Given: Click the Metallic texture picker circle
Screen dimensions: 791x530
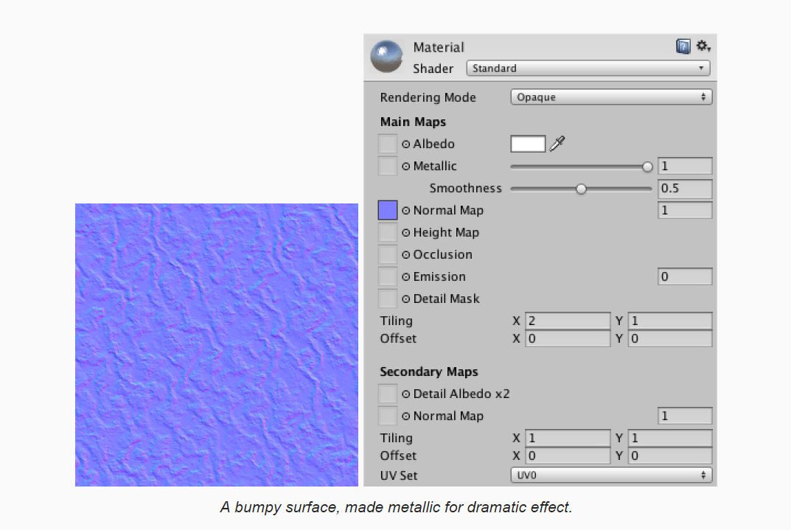Looking at the screenshot, I should pos(406,167).
